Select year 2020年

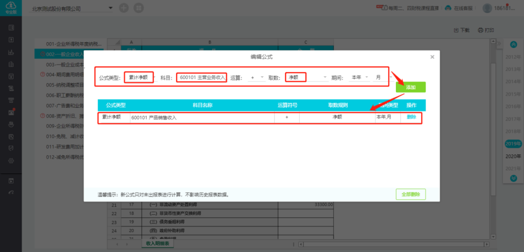click(513, 156)
